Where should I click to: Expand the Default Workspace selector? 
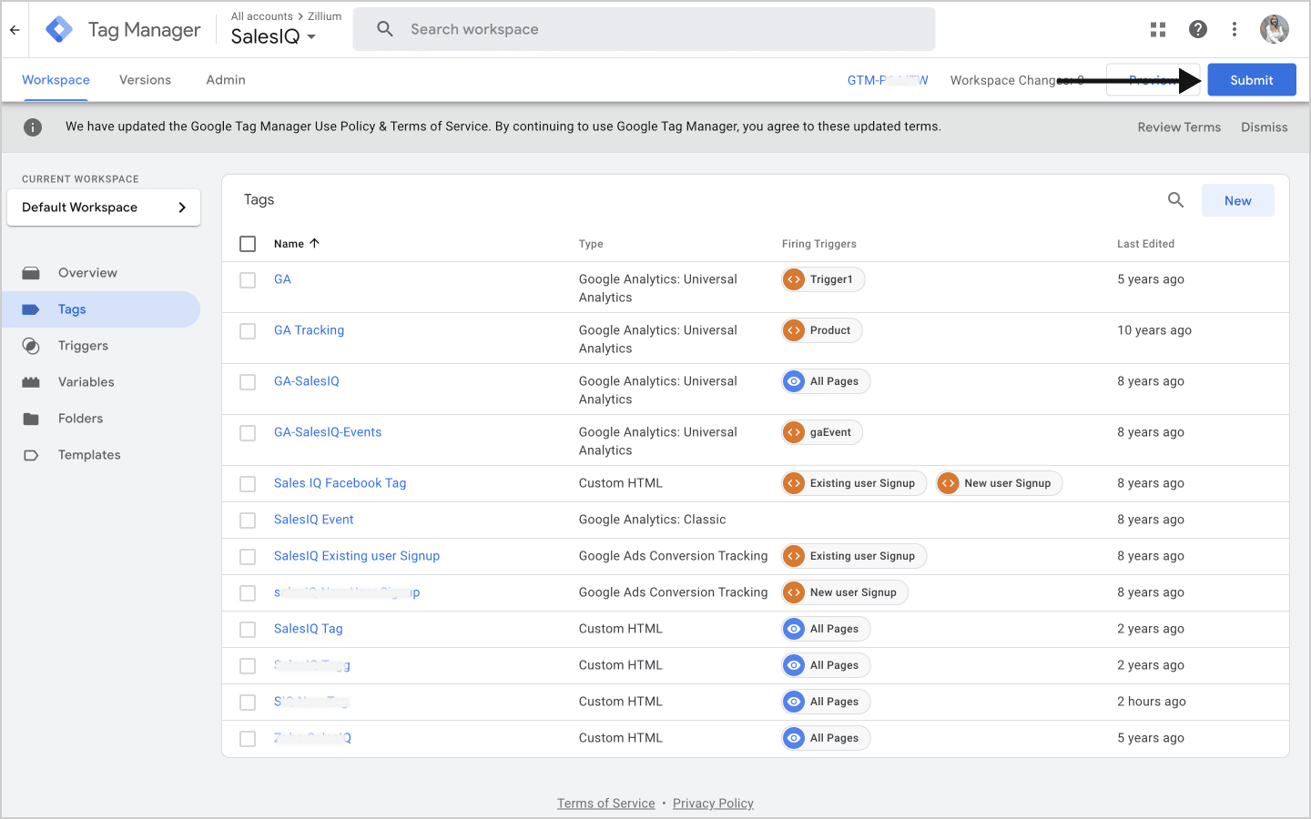[x=104, y=207]
